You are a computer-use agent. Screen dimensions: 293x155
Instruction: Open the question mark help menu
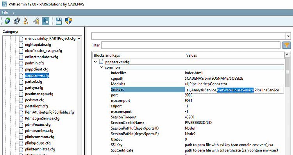tap(13, 12)
